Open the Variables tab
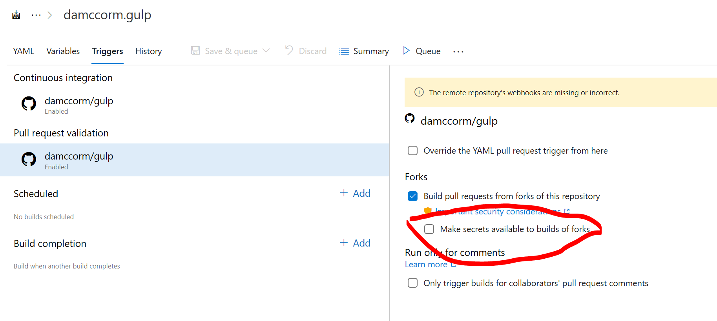The height and width of the screenshot is (321, 717). tap(63, 51)
